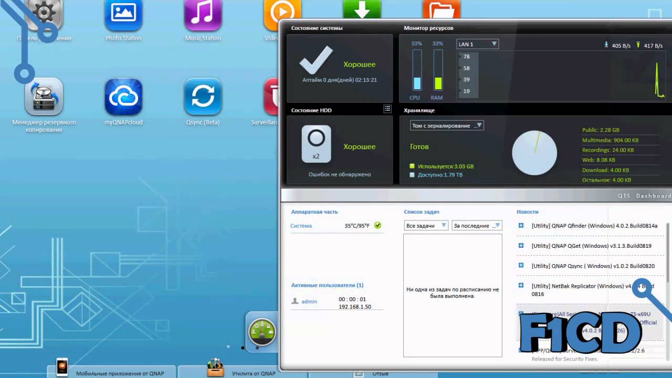The width and height of the screenshot is (672, 378).
Task: Open the LAN 1 interface dropdown
Action: click(x=477, y=44)
